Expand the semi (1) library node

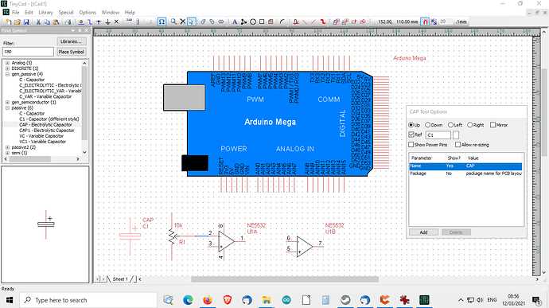pos(7,153)
